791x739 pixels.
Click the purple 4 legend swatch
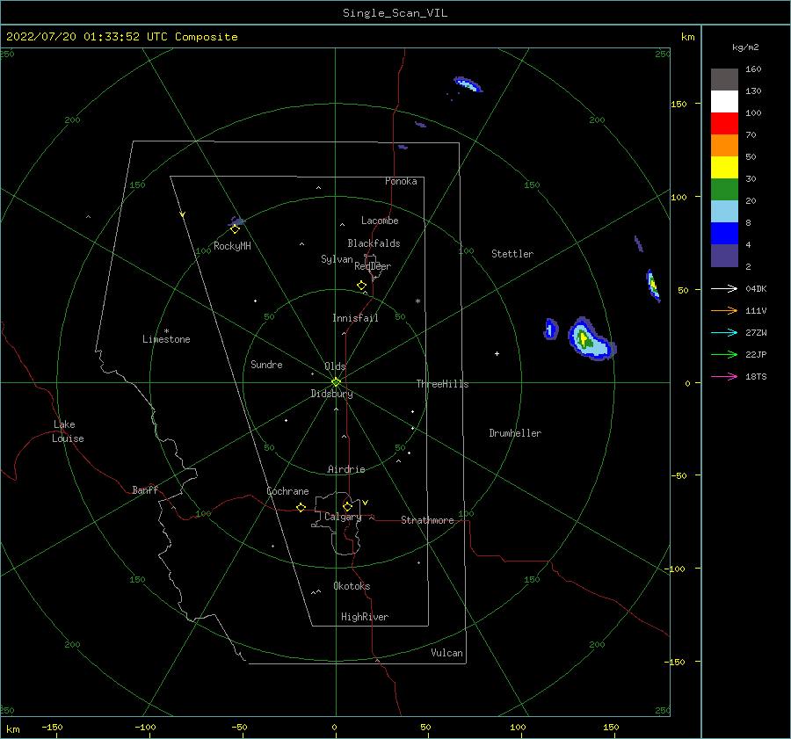[724, 255]
